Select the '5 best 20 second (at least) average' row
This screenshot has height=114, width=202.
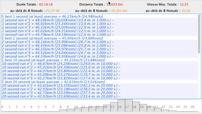point(99,82)
